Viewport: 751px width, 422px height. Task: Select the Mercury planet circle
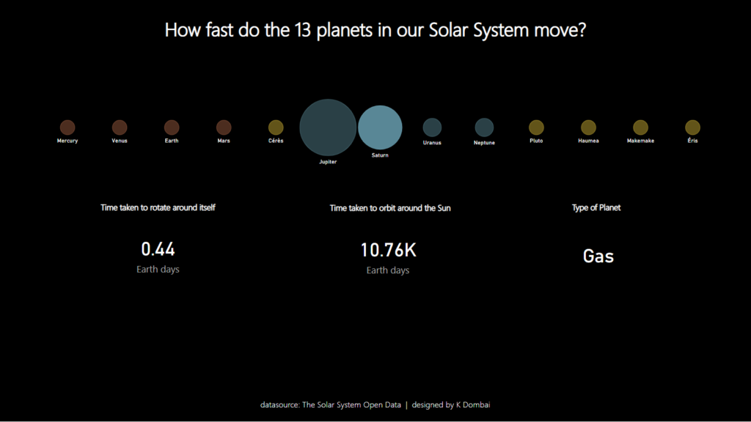pyautogui.click(x=67, y=127)
